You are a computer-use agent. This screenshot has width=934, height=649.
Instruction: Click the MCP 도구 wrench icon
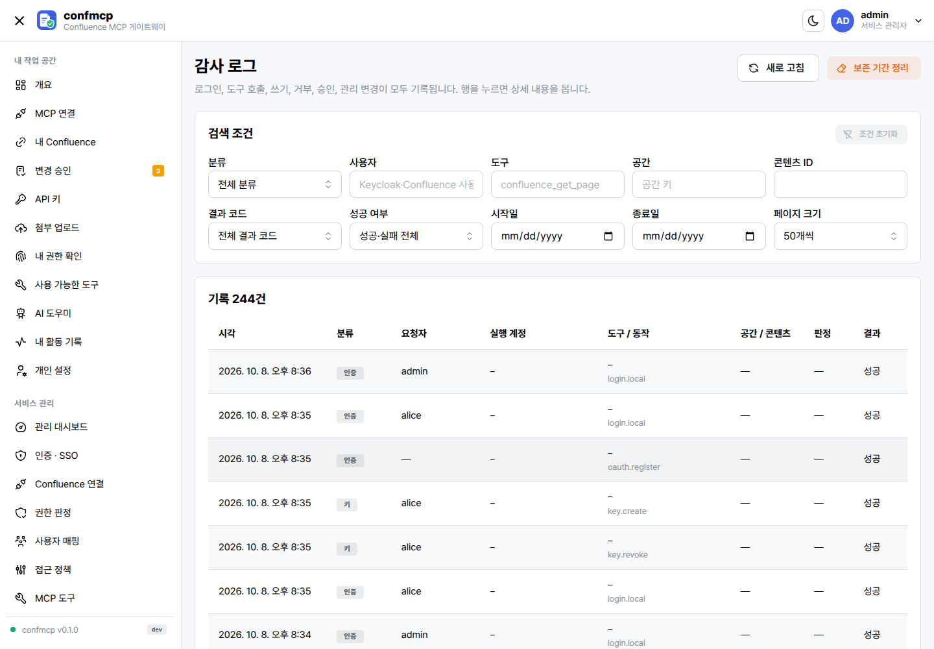pyautogui.click(x=21, y=598)
